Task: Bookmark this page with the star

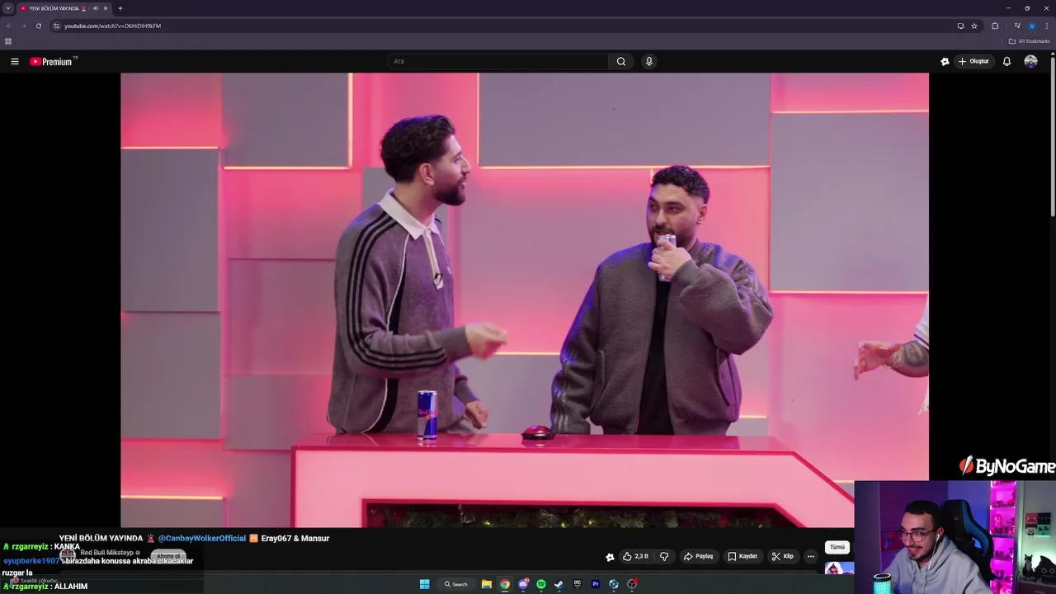Action: (x=974, y=26)
